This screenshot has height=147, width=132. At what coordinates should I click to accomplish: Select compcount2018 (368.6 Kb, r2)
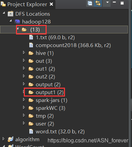click(73, 45)
